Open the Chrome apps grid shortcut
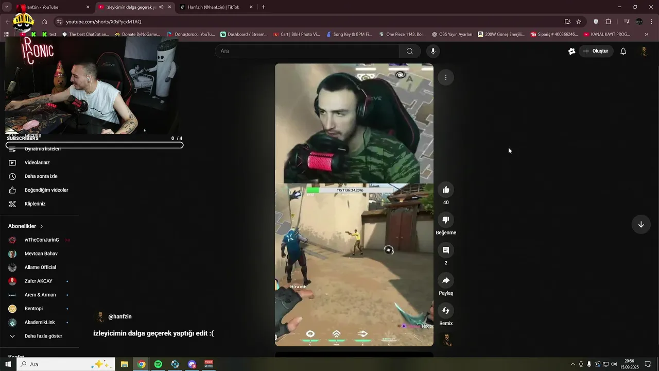 (7, 35)
